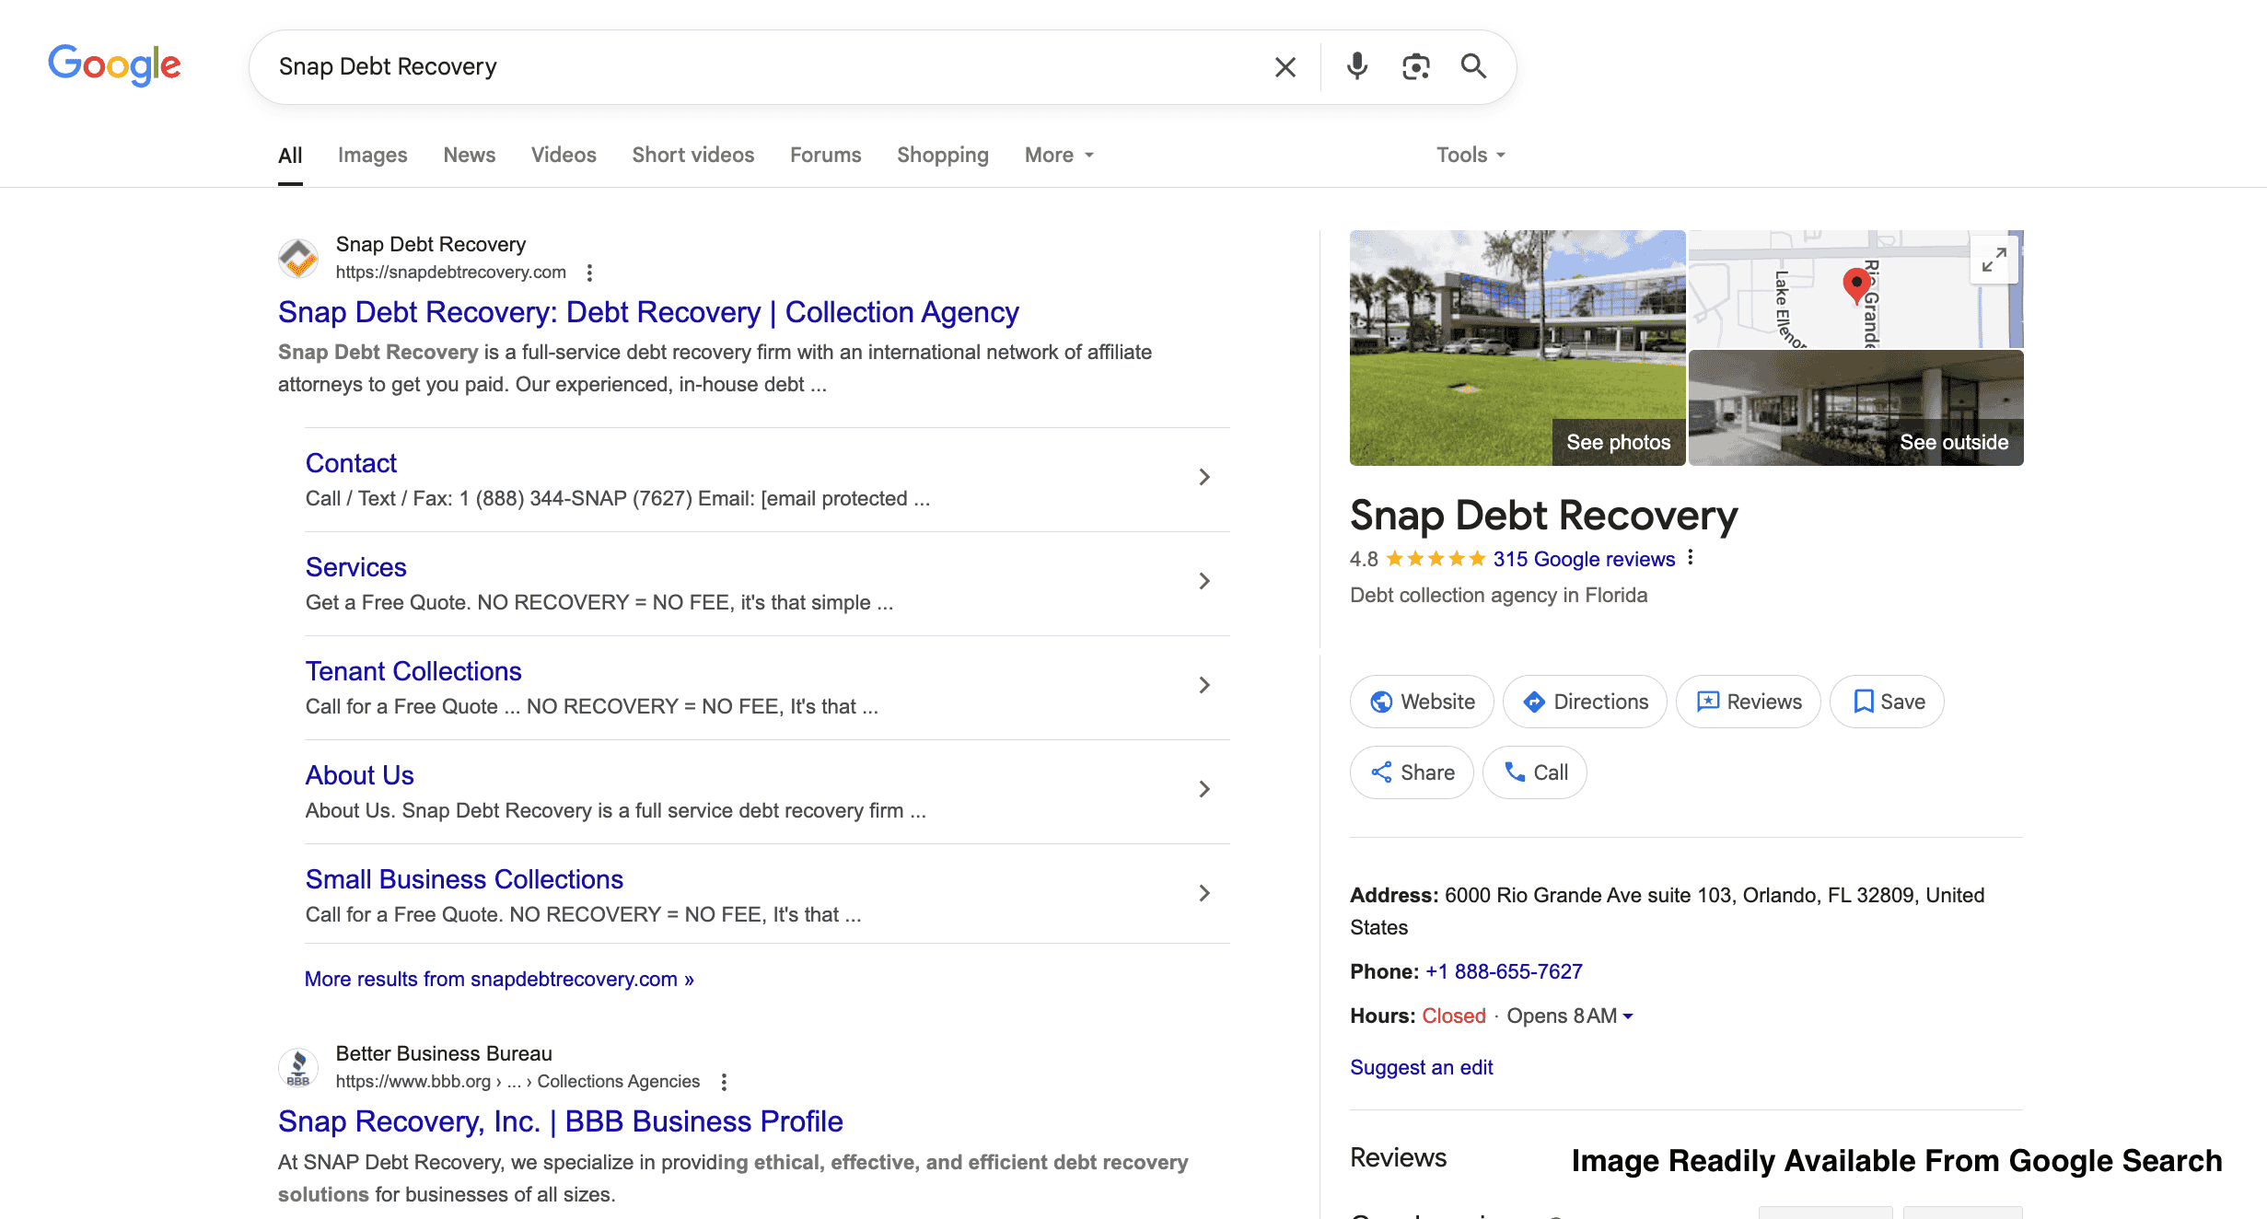Screen dimensions: 2267x1219
Task: Open options menu next to snapdebtrecovery.com URL
Action: 589,273
